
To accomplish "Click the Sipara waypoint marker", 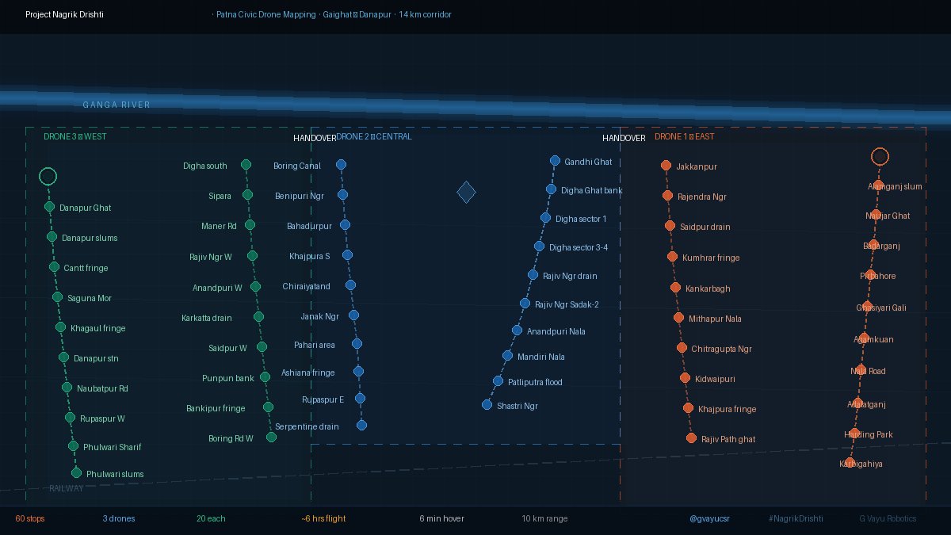I will (x=247, y=195).
